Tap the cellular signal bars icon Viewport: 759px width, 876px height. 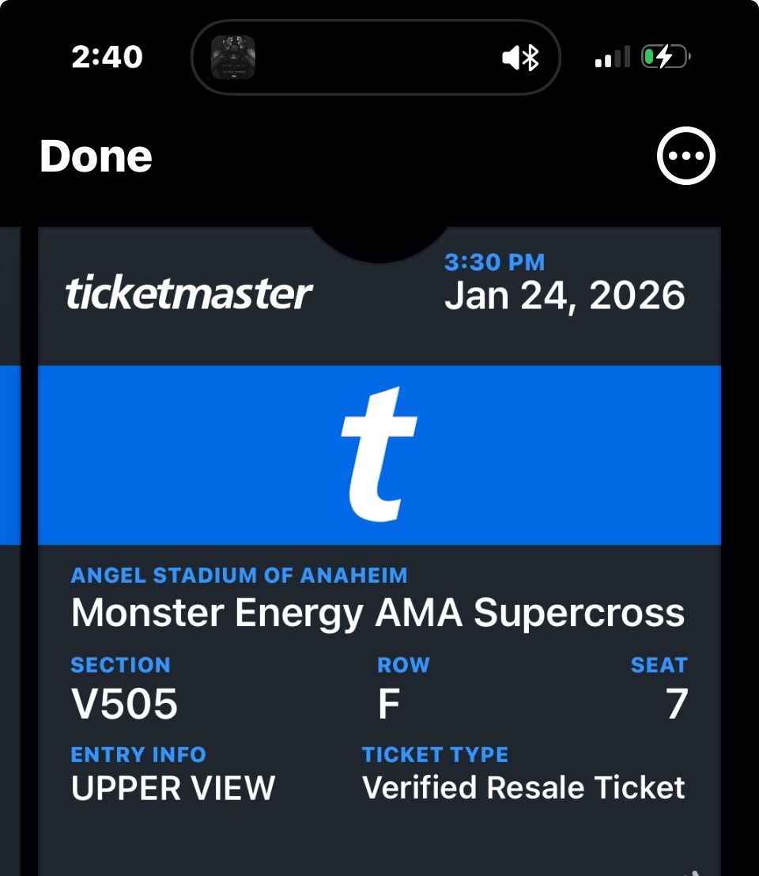[612, 57]
